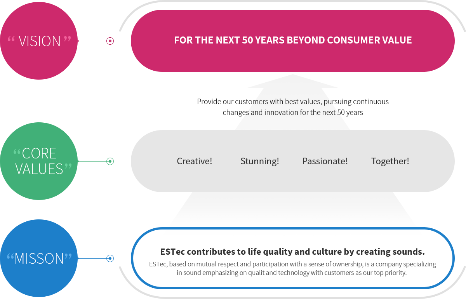Viewport: 466px width, 299px height.
Task: Click the opening quotation mark before VISION
Action: (x=11, y=39)
